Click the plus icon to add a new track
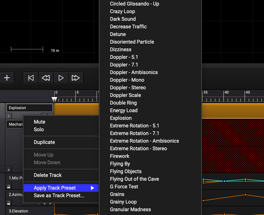The image size is (264, 215). [7, 78]
